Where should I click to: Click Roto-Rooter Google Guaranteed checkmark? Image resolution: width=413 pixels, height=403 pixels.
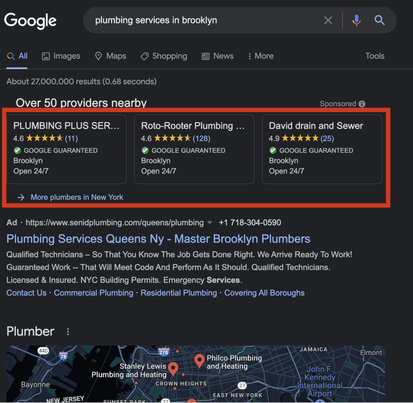click(x=145, y=150)
